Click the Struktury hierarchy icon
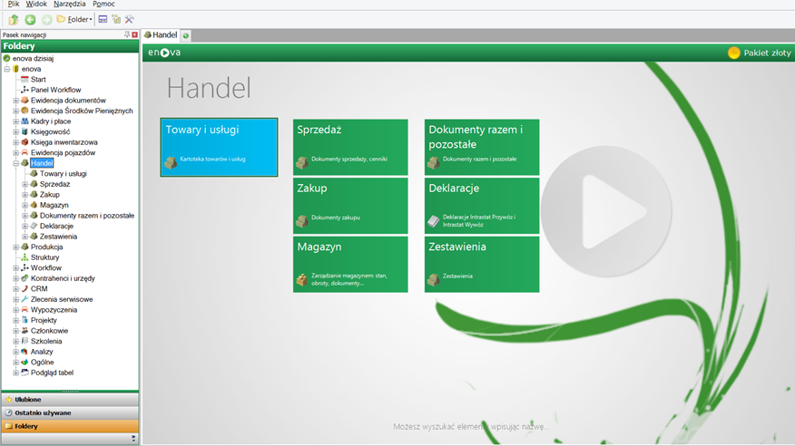Image resolution: width=795 pixels, height=446 pixels. (25, 257)
